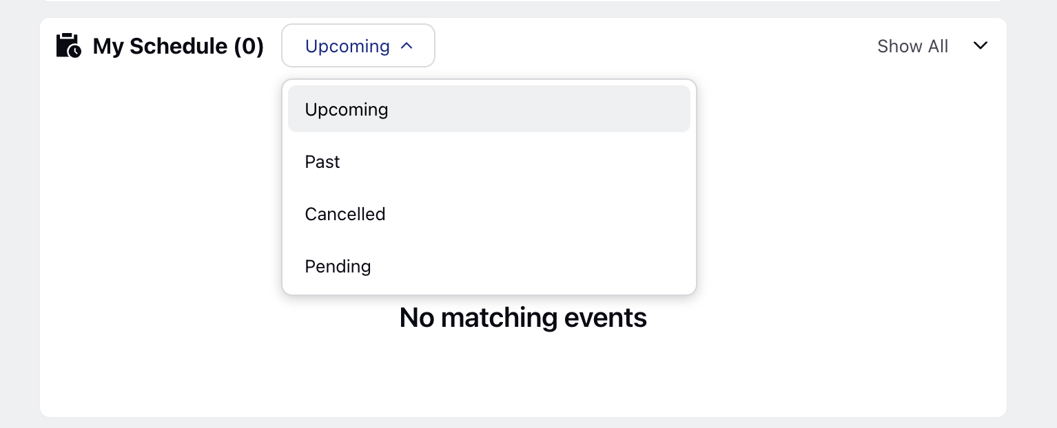This screenshot has height=428, width=1057.
Task: Click the (0) event count in heading
Action: [249, 46]
